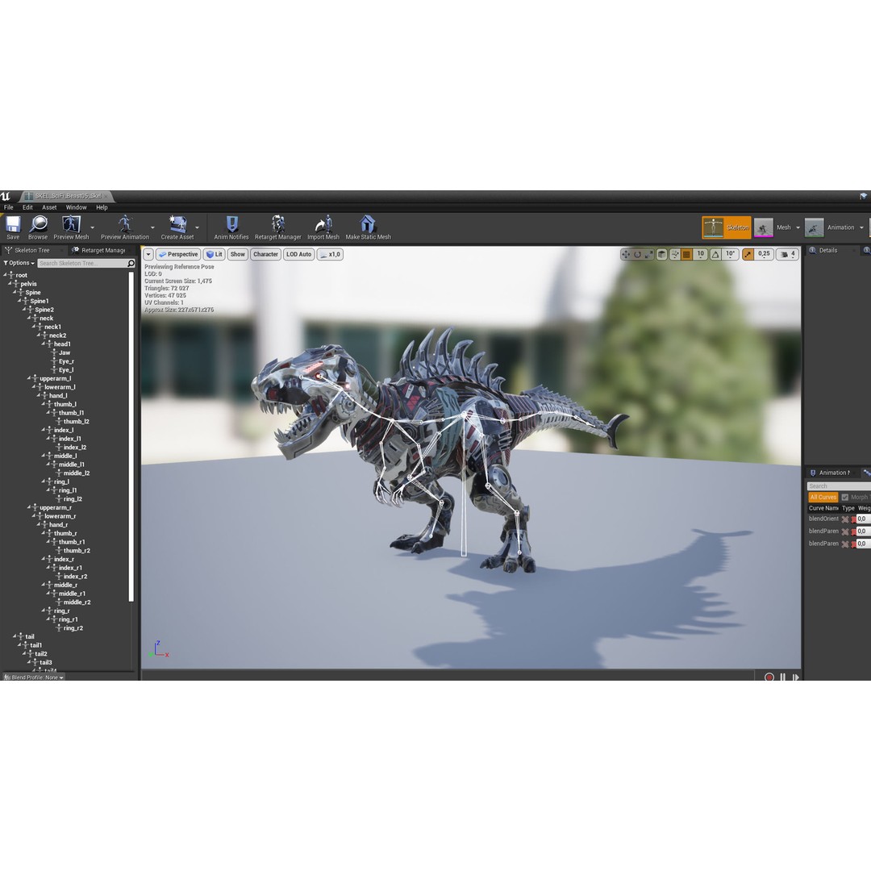The width and height of the screenshot is (871, 871).
Task: Click the Character viewport button
Action: click(265, 254)
